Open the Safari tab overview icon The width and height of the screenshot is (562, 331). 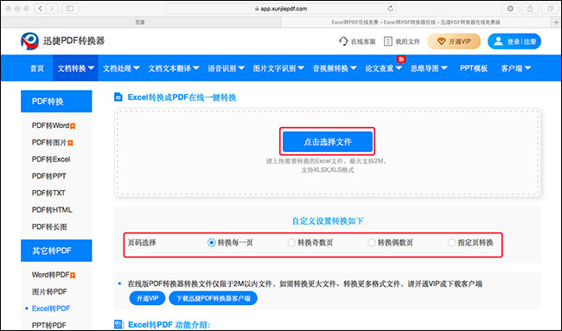point(550,9)
